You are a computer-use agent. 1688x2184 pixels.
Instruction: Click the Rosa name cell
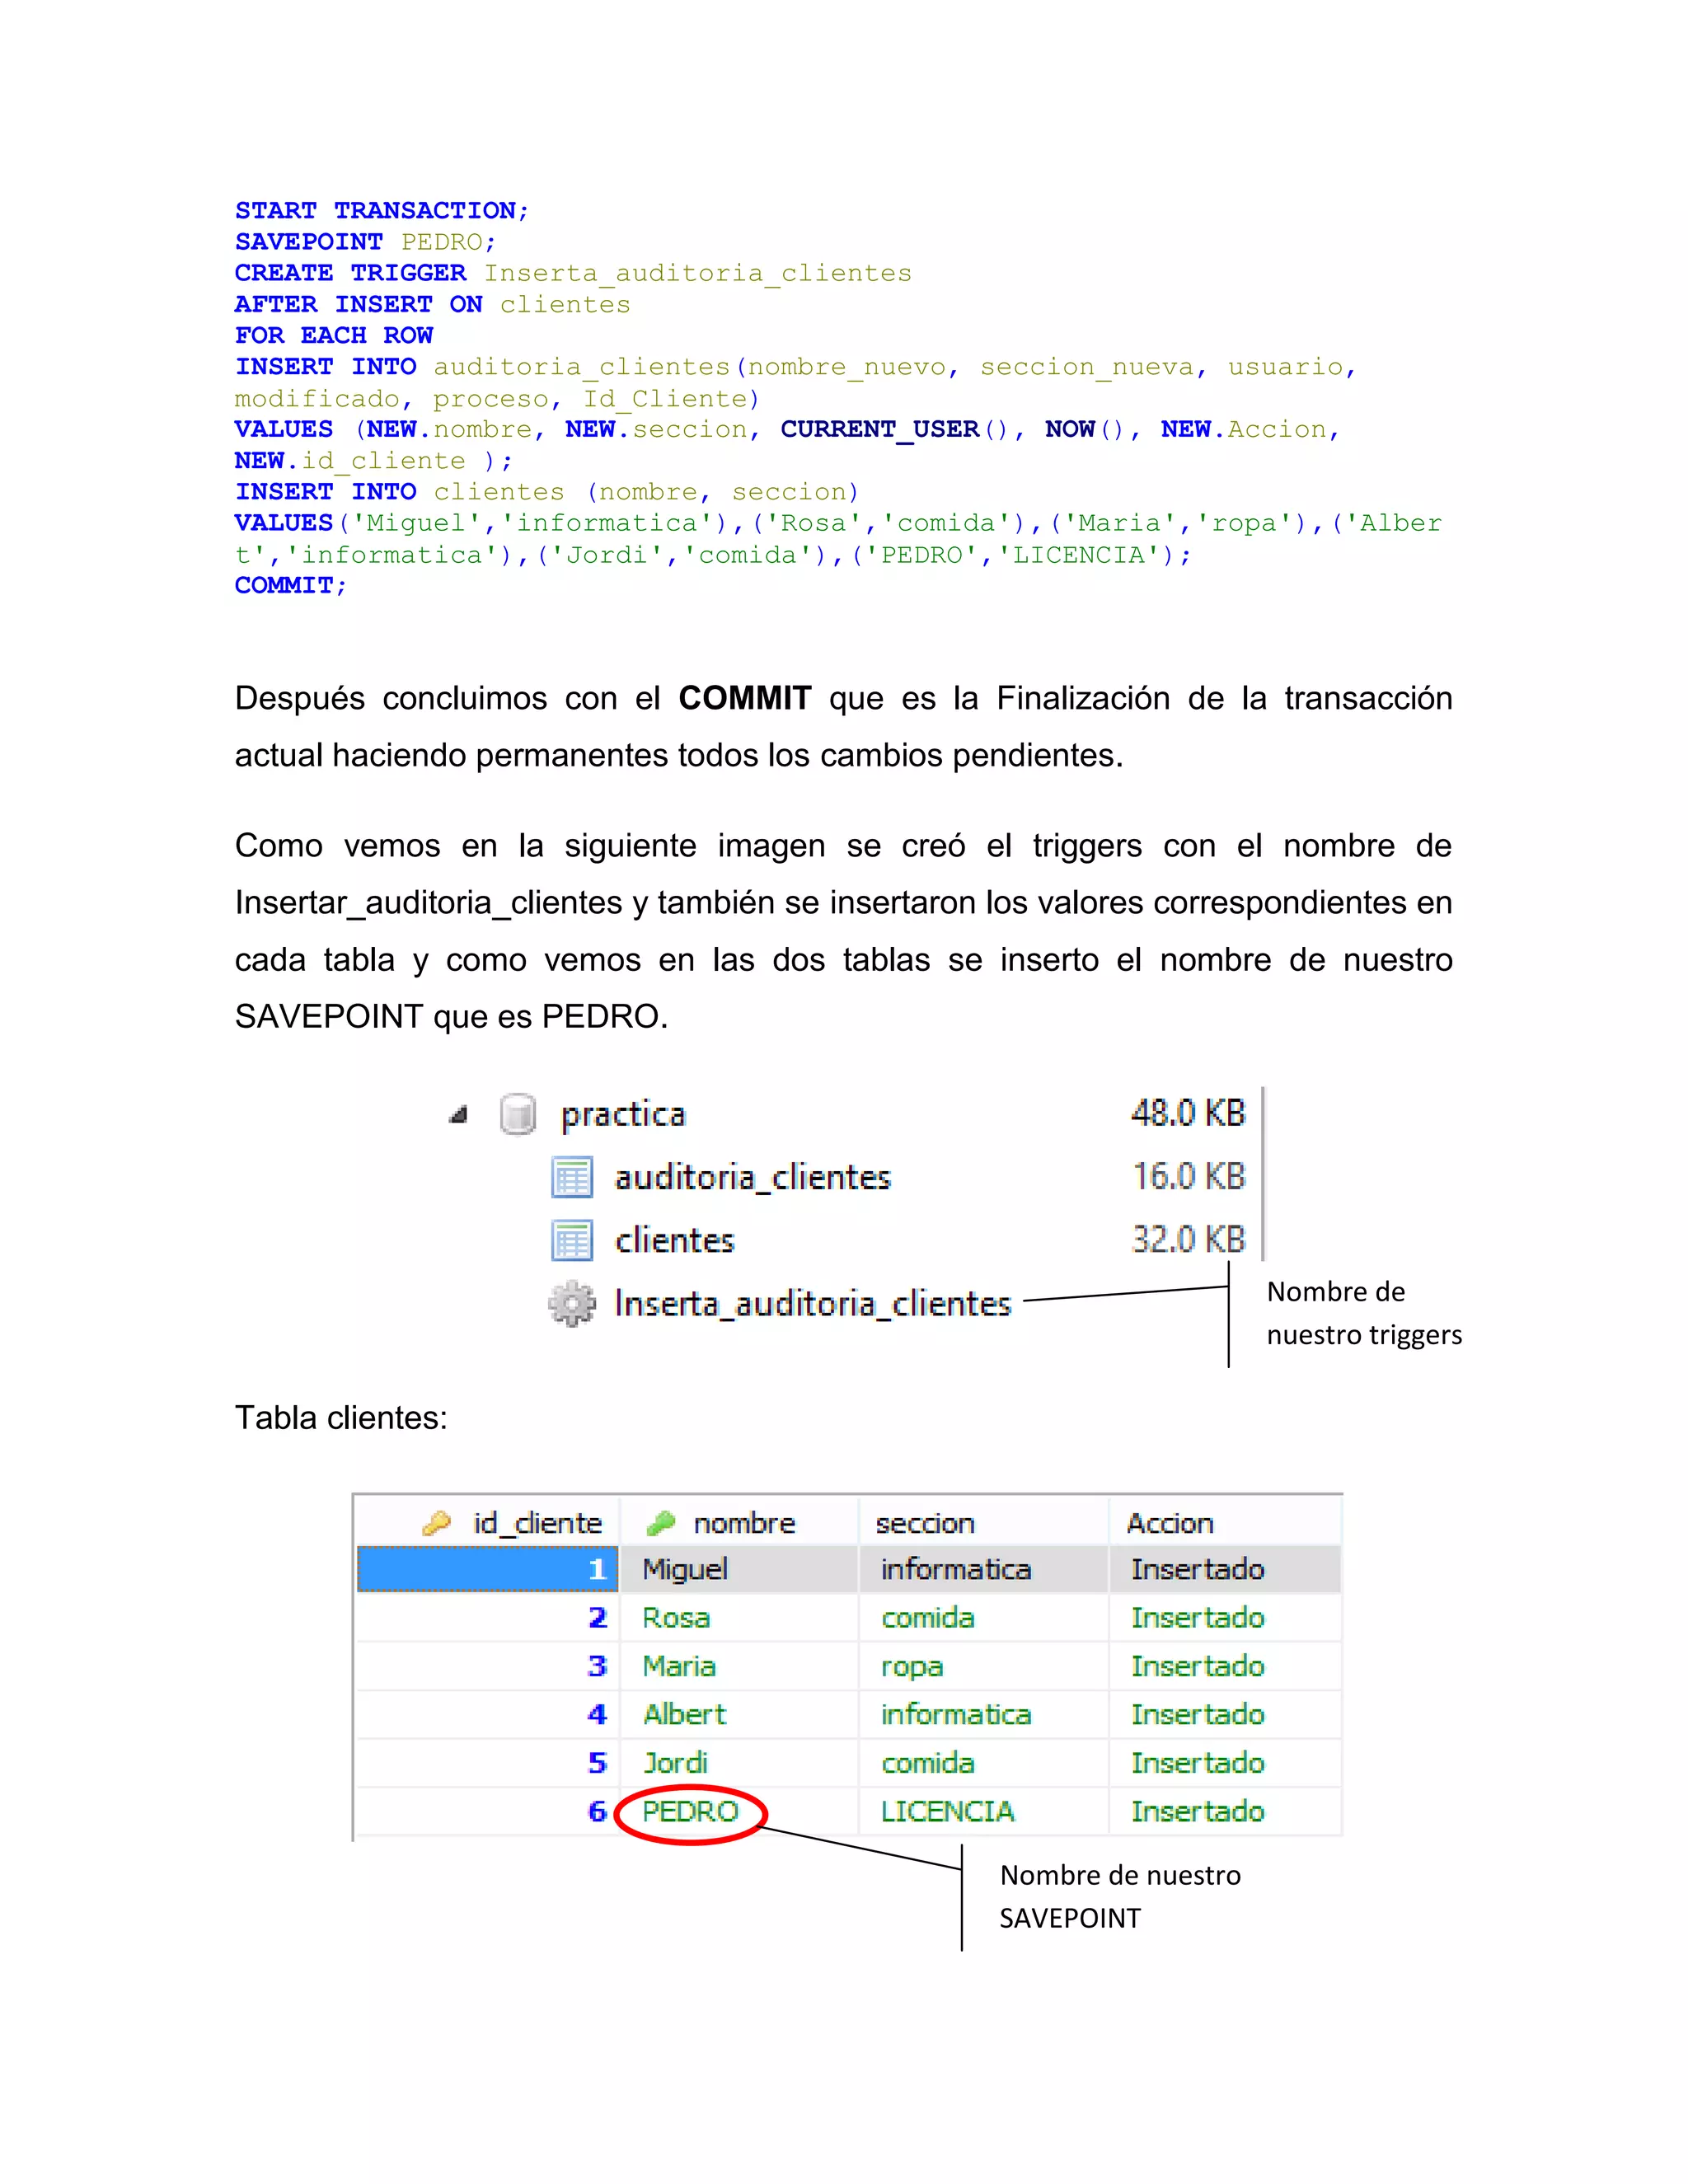coord(740,1617)
